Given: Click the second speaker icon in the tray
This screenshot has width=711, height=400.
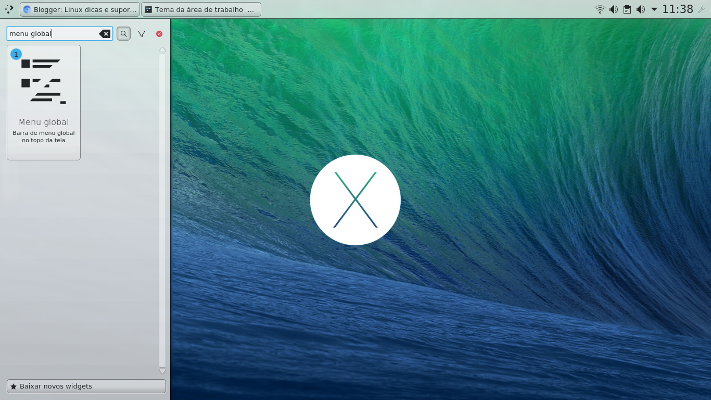Looking at the screenshot, I should (x=640, y=9).
